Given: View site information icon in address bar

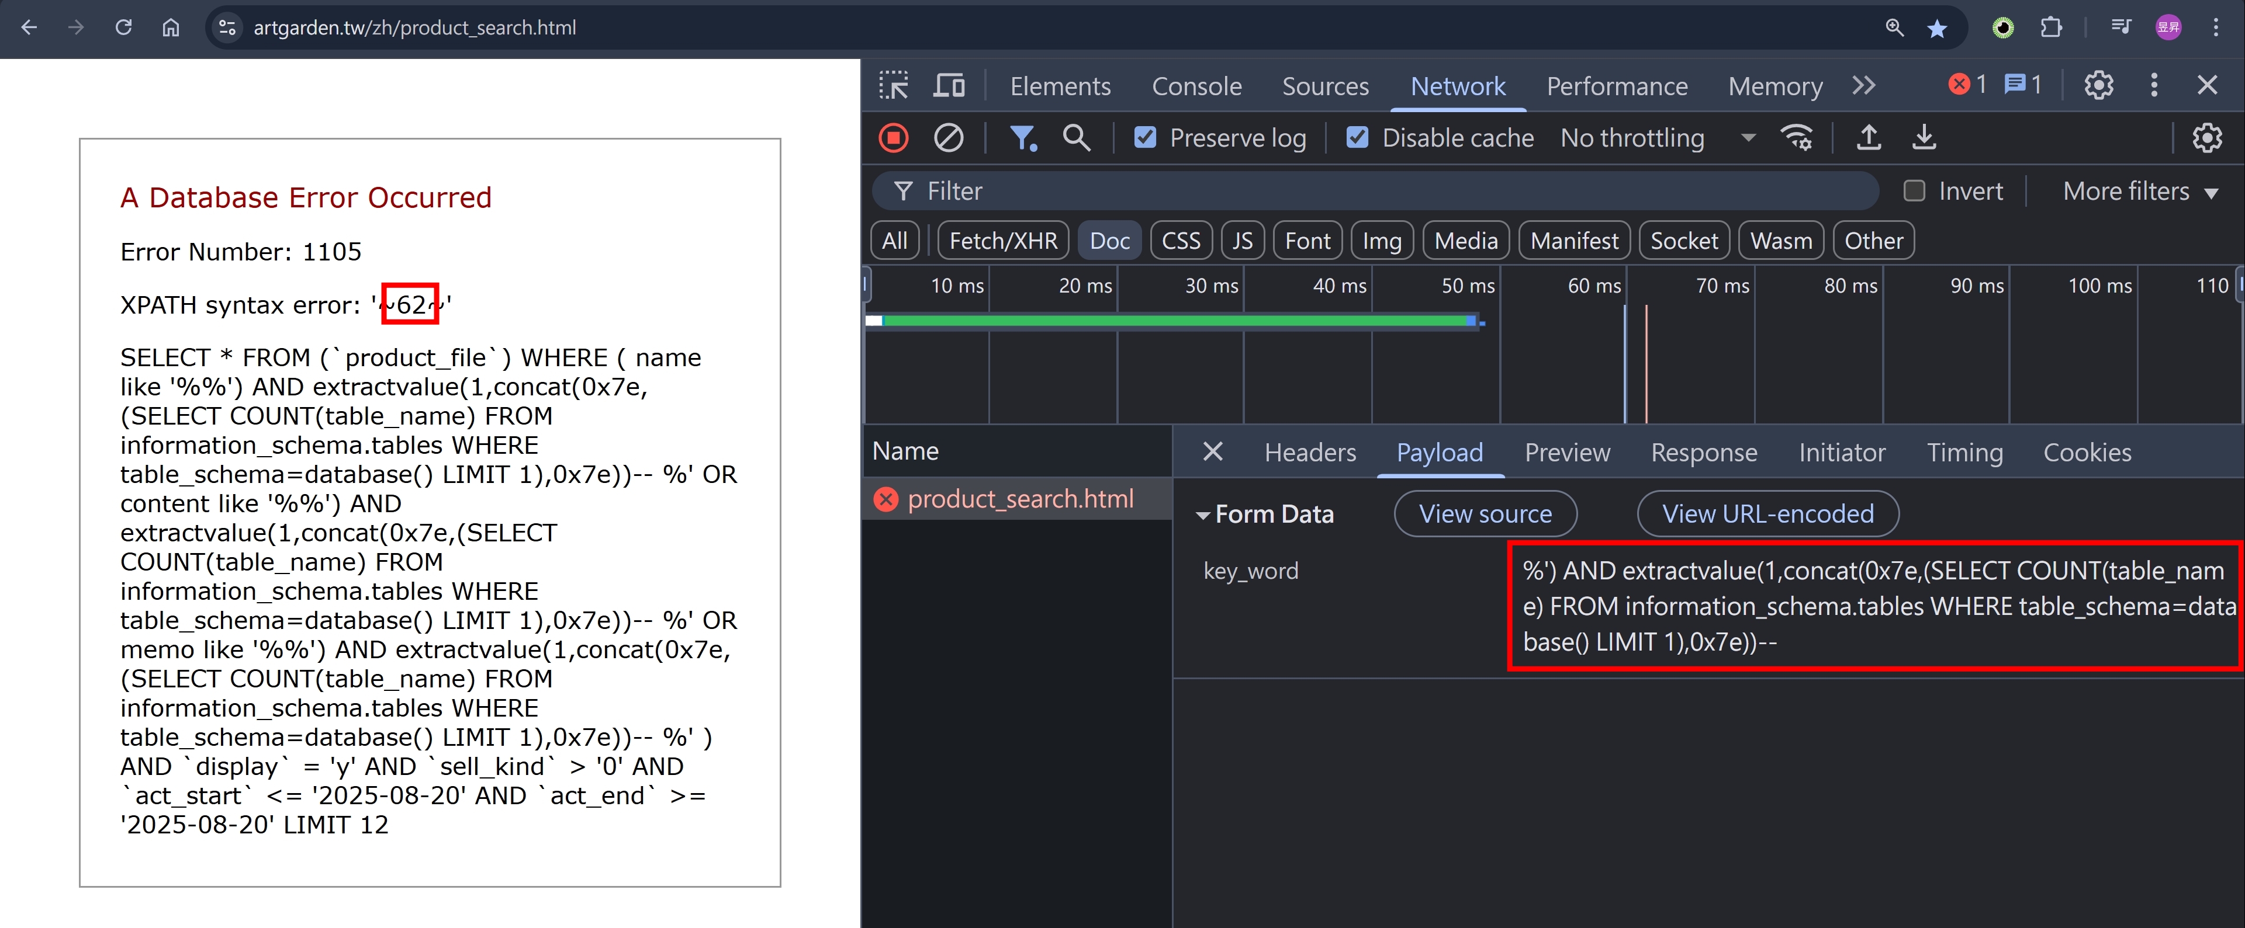Looking at the screenshot, I should tap(227, 28).
